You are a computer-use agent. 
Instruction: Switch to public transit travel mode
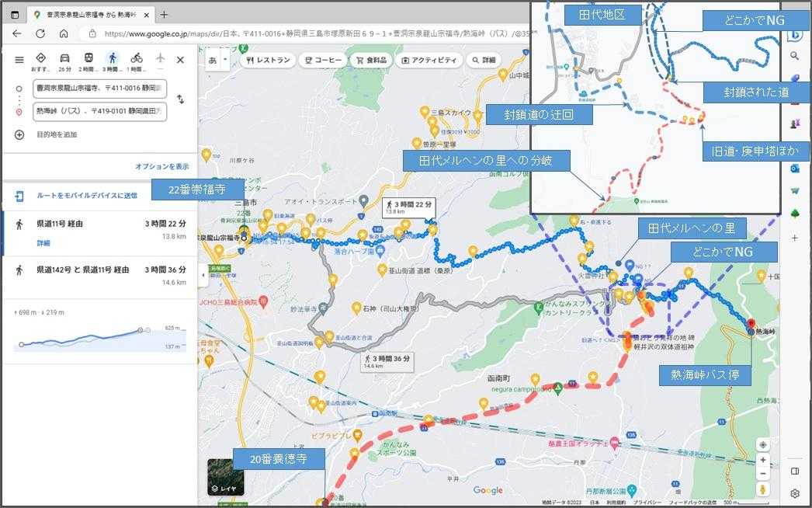(88, 58)
